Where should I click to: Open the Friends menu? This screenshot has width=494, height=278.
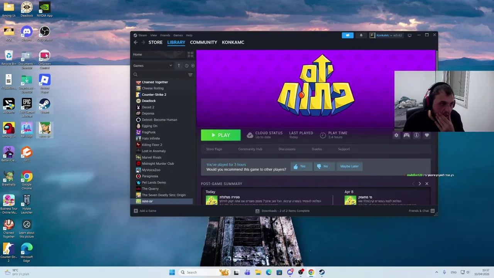tap(165, 36)
